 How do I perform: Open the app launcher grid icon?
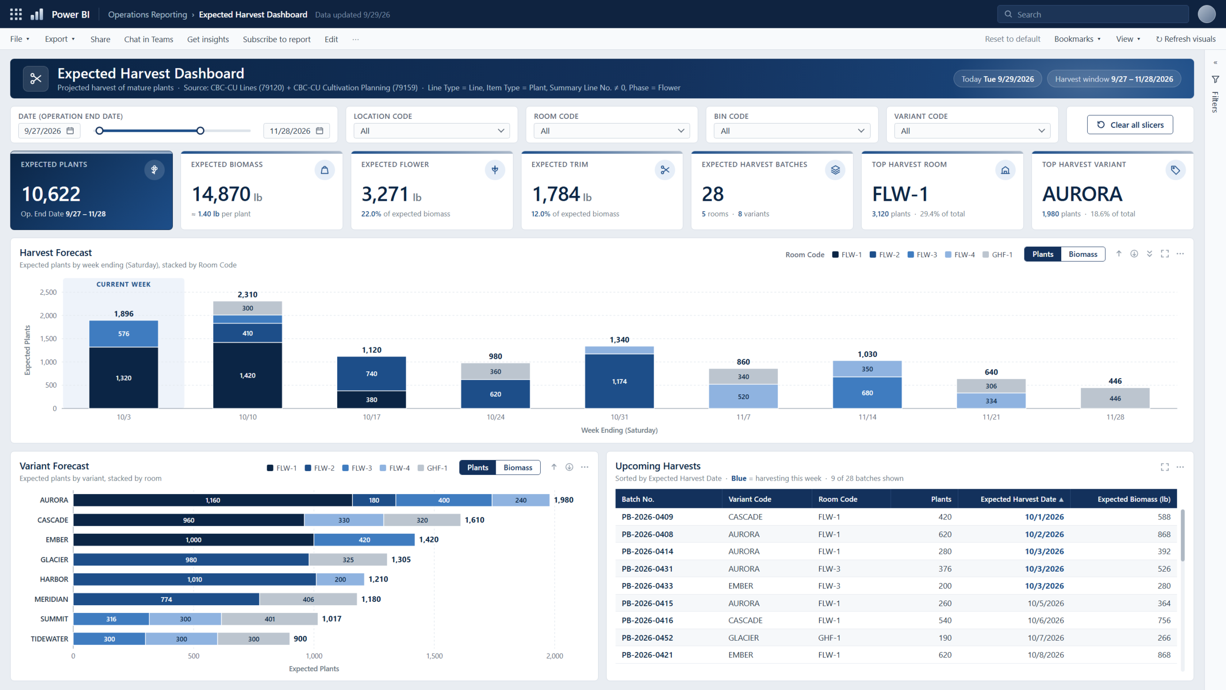16,14
